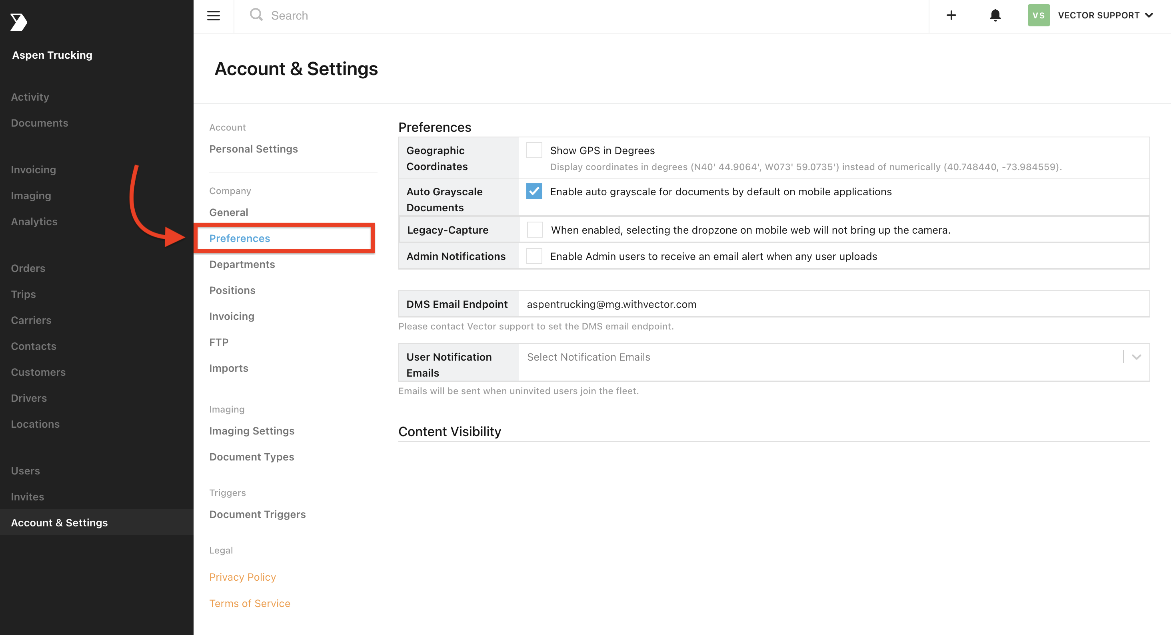The width and height of the screenshot is (1171, 635).
Task: Open Contacts in the sidebar
Action: click(34, 346)
